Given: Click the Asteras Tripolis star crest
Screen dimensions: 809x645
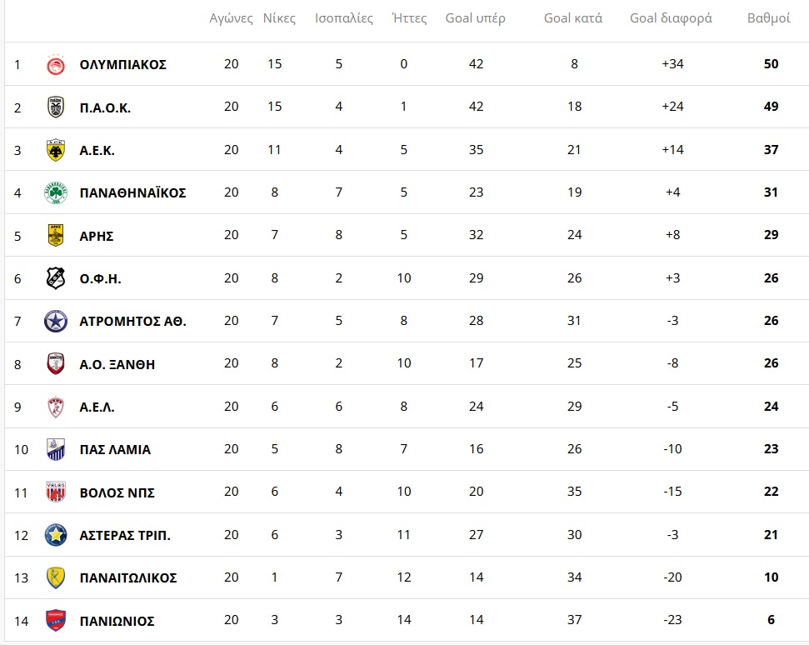Looking at the screenshot, I should (x=56, y=535).
